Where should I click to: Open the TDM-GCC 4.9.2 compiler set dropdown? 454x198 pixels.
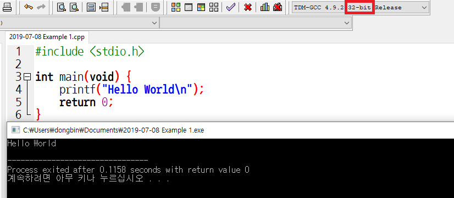(361, 8)
